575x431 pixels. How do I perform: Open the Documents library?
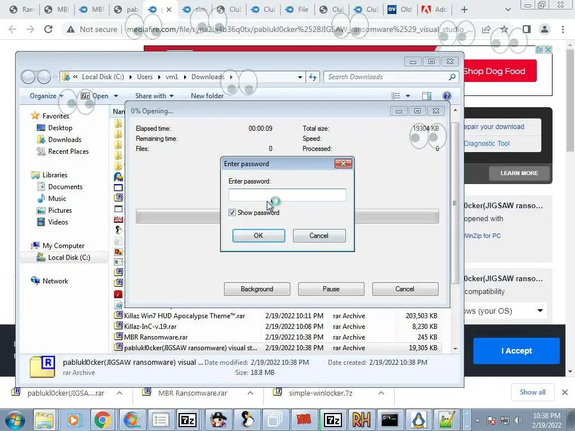65,186
